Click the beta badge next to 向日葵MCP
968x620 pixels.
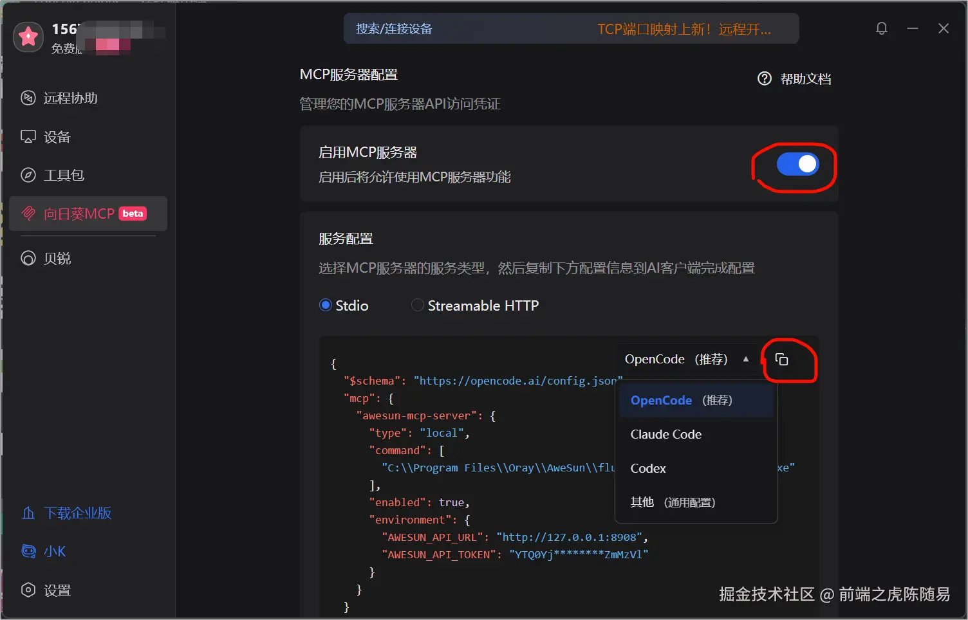click(x=133, y=214)
